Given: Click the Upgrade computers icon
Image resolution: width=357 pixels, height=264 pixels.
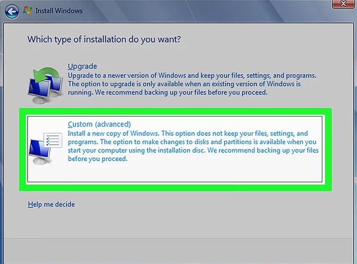Looking at the screenshot, I should pos(45,85).
